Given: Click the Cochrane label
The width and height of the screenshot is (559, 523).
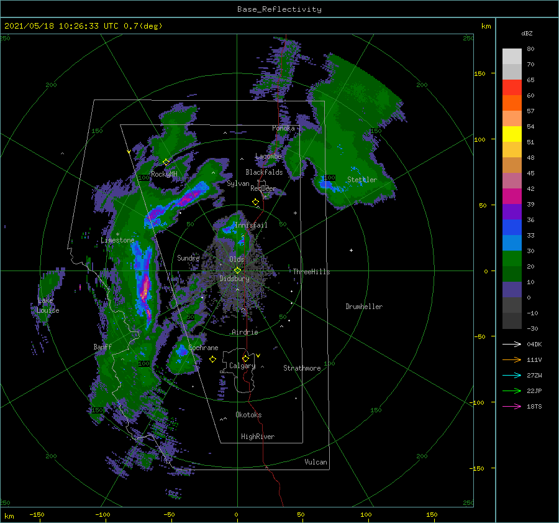Looking at the screenshot, I should tap(203, 348).
